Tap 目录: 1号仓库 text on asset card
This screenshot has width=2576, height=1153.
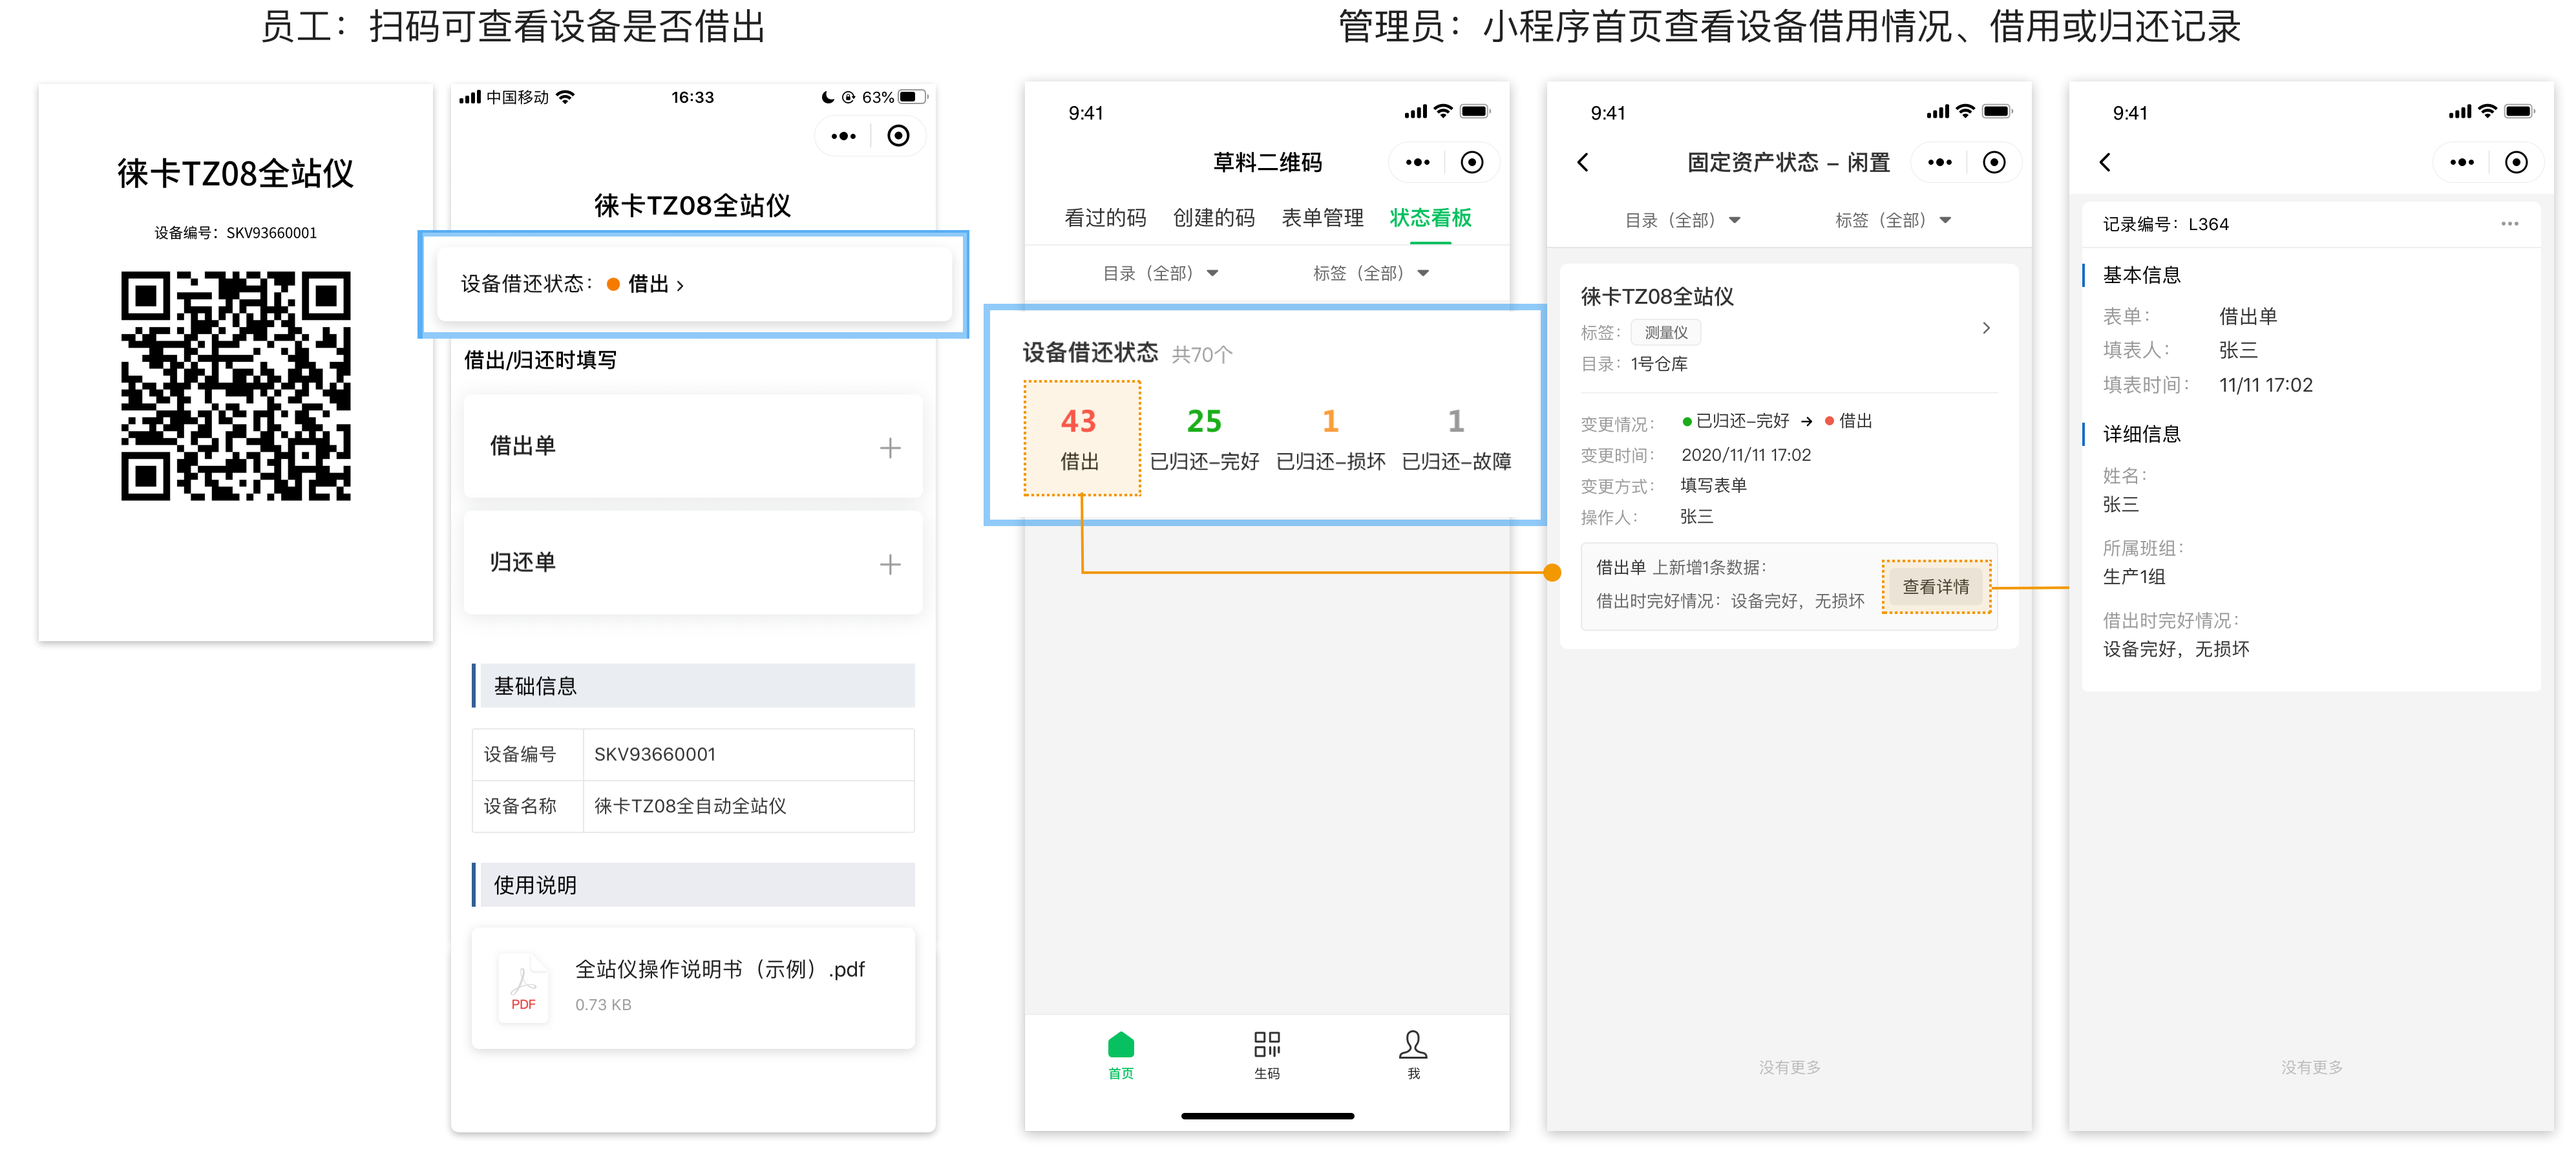pos(1634,364)
